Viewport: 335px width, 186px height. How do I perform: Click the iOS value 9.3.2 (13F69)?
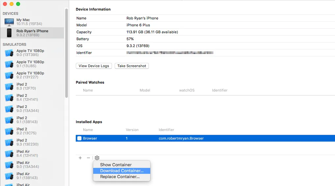[138, 46]
